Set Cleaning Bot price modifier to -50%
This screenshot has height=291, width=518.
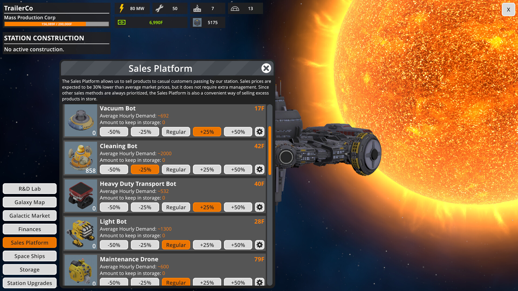[114, 169]
